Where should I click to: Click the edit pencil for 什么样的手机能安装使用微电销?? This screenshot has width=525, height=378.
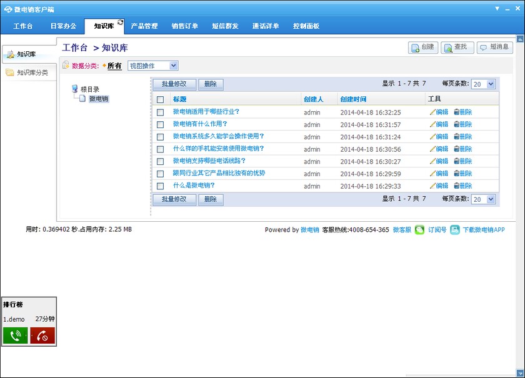432,149
